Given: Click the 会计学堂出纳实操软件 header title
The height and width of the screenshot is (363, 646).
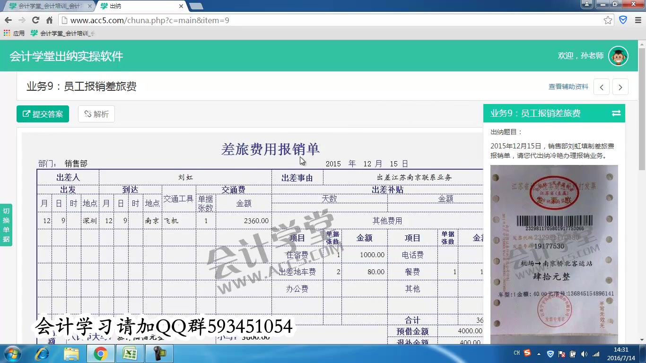Looking at the screenshot, I should click(x=66, y=56).
